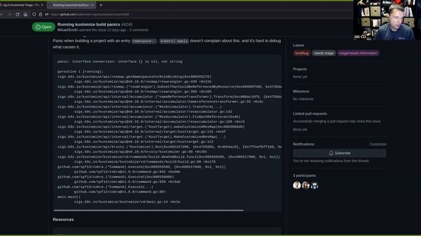Click the Linked pull requests heading
This screenshot has height=236, width=421.
point(310,113)
